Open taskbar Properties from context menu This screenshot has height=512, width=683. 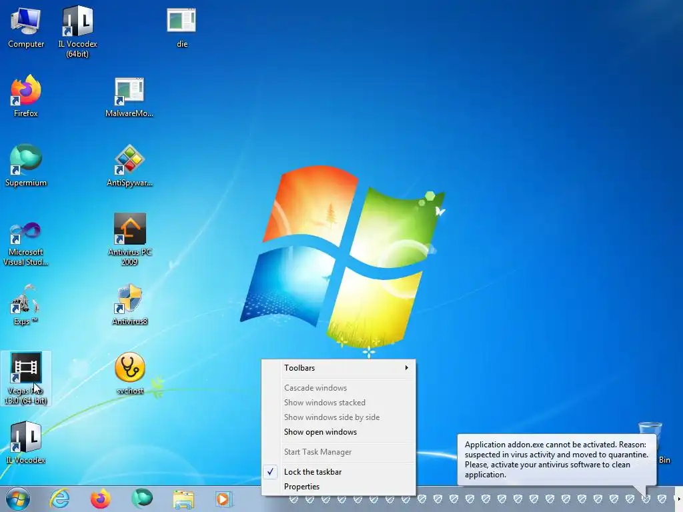(338, 487)
